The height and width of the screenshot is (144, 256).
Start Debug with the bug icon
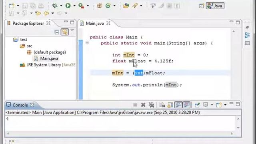(x=55, y=6)
